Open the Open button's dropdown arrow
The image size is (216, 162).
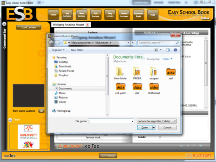(x=154, y=128)
